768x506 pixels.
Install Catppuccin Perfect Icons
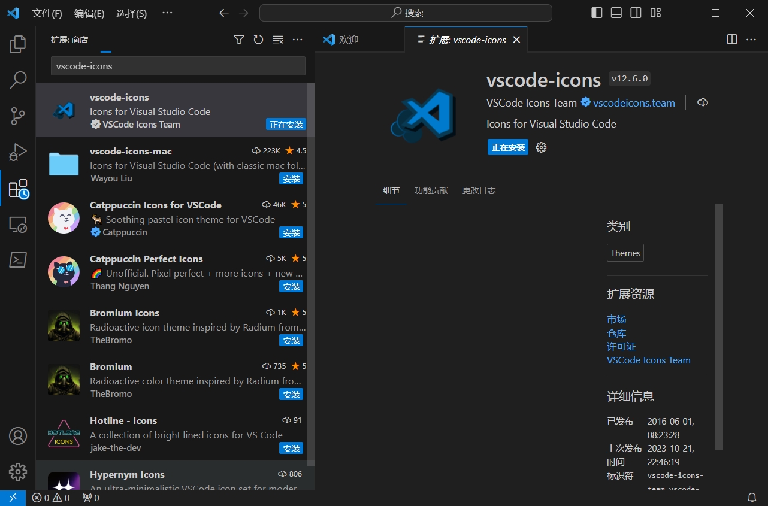coord(291,287)
